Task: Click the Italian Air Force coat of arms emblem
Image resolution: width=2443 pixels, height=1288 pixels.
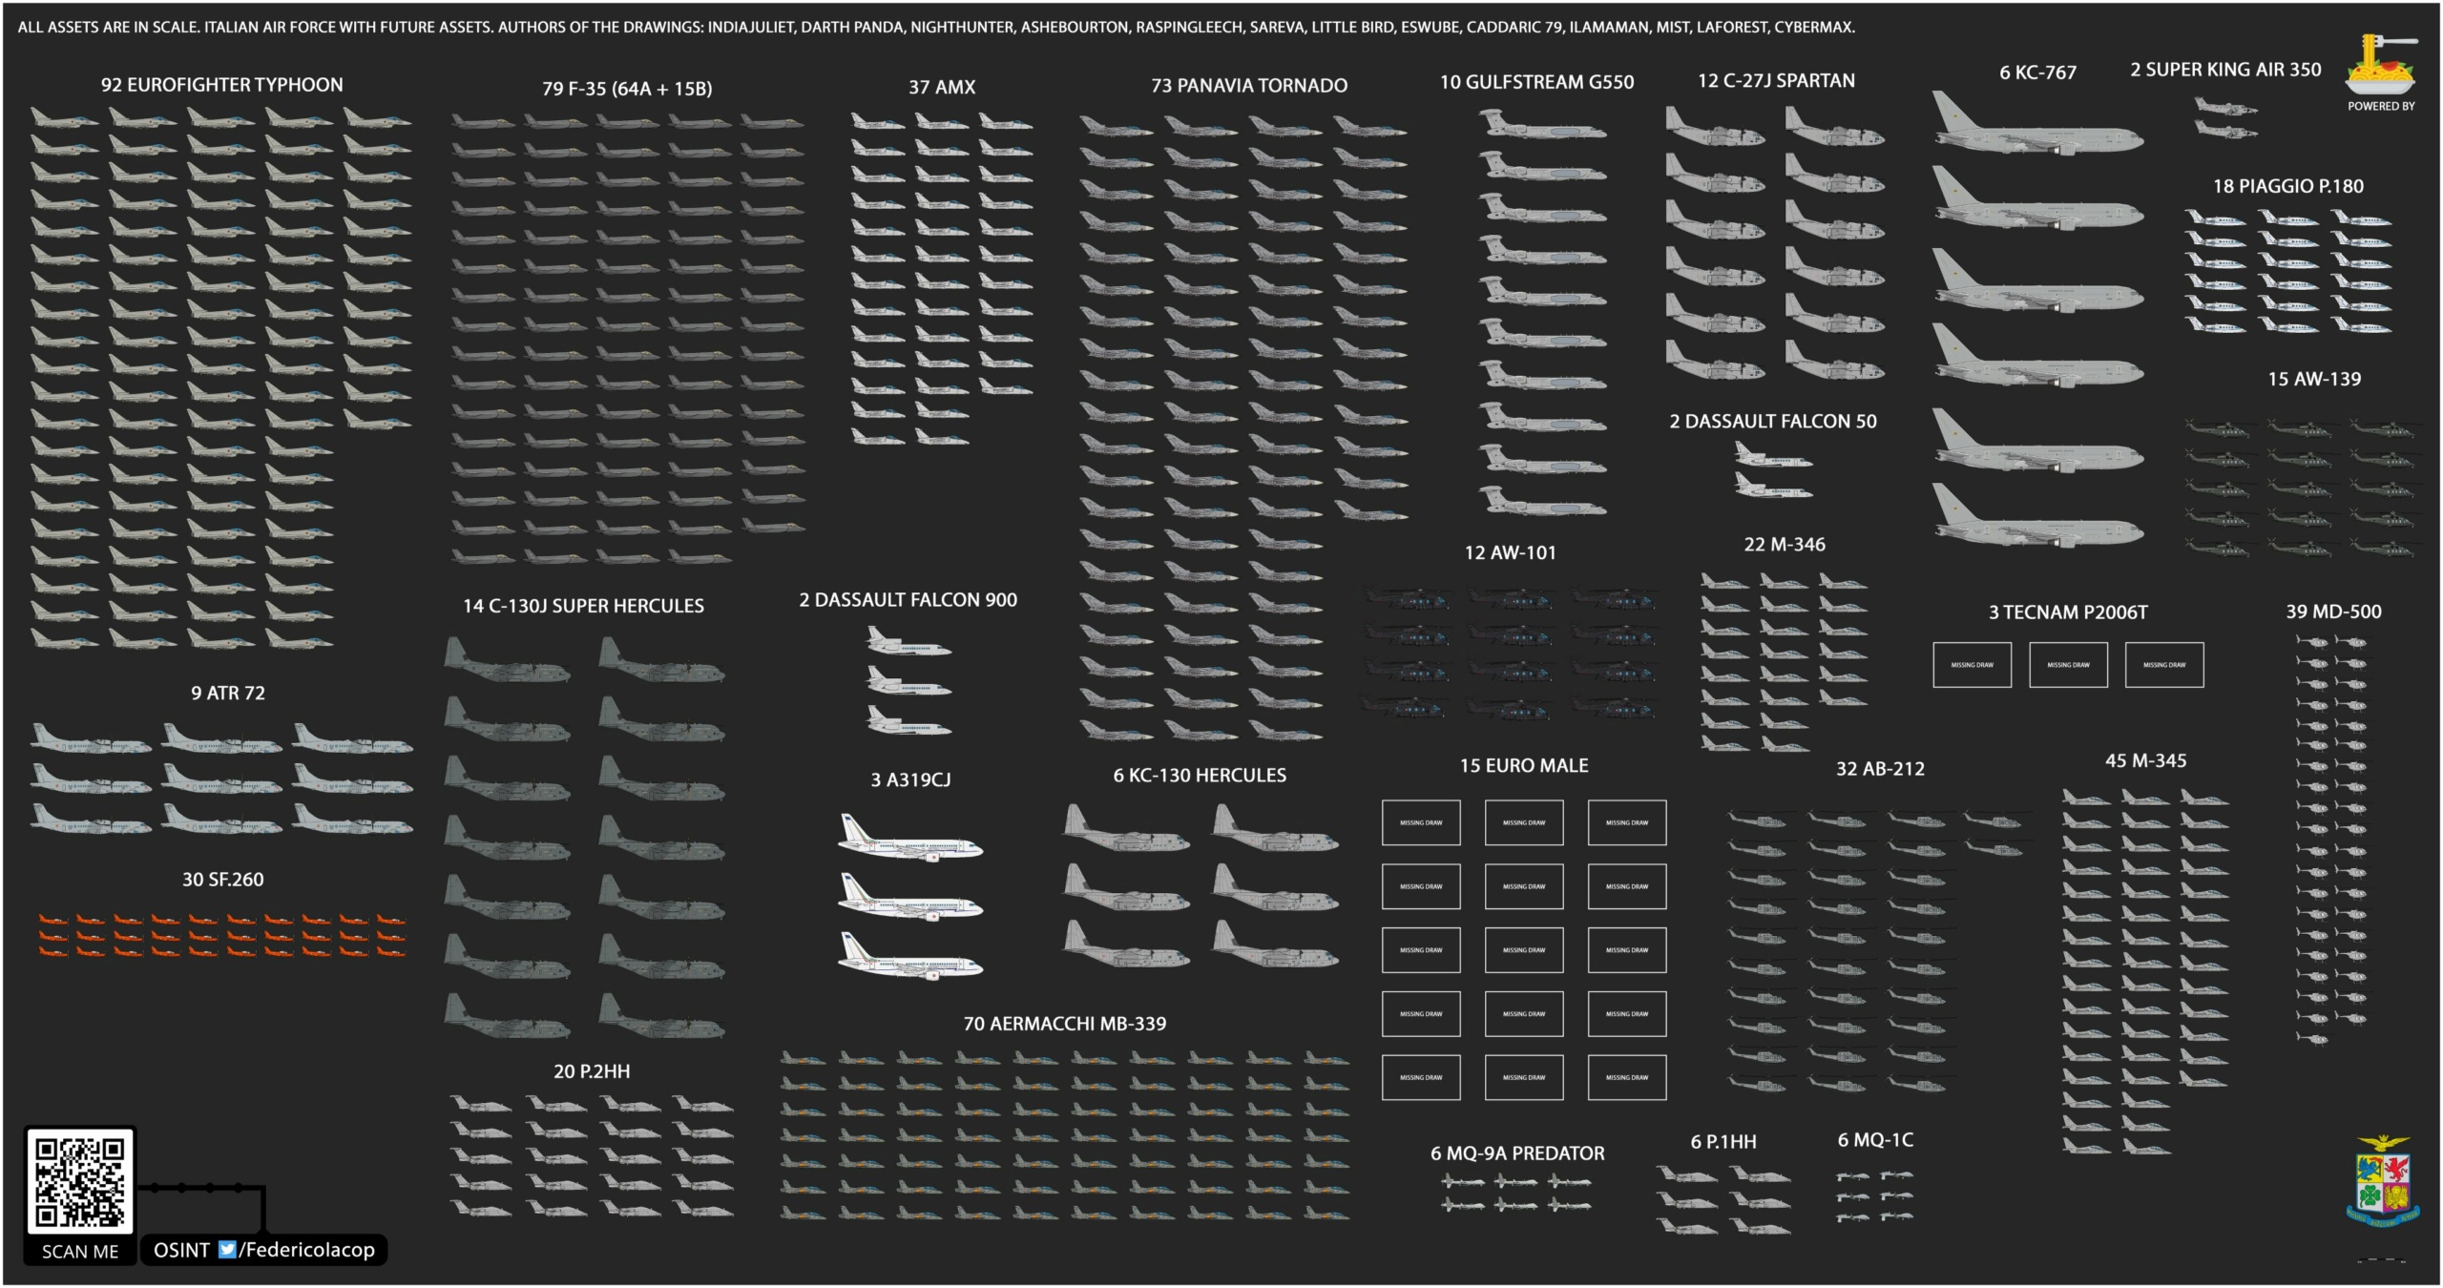Action: (2383, 1181)
